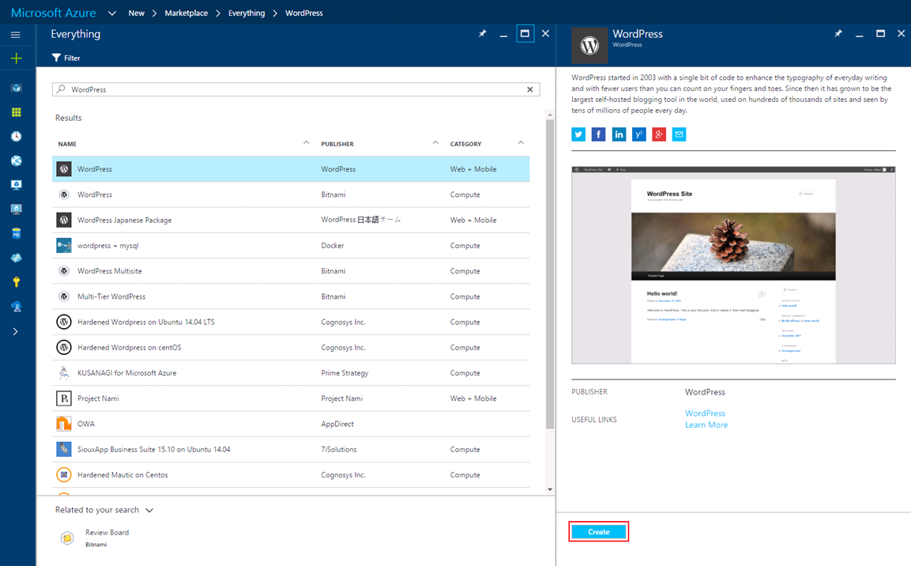Click the WordPress site preview screenshot

733,265
